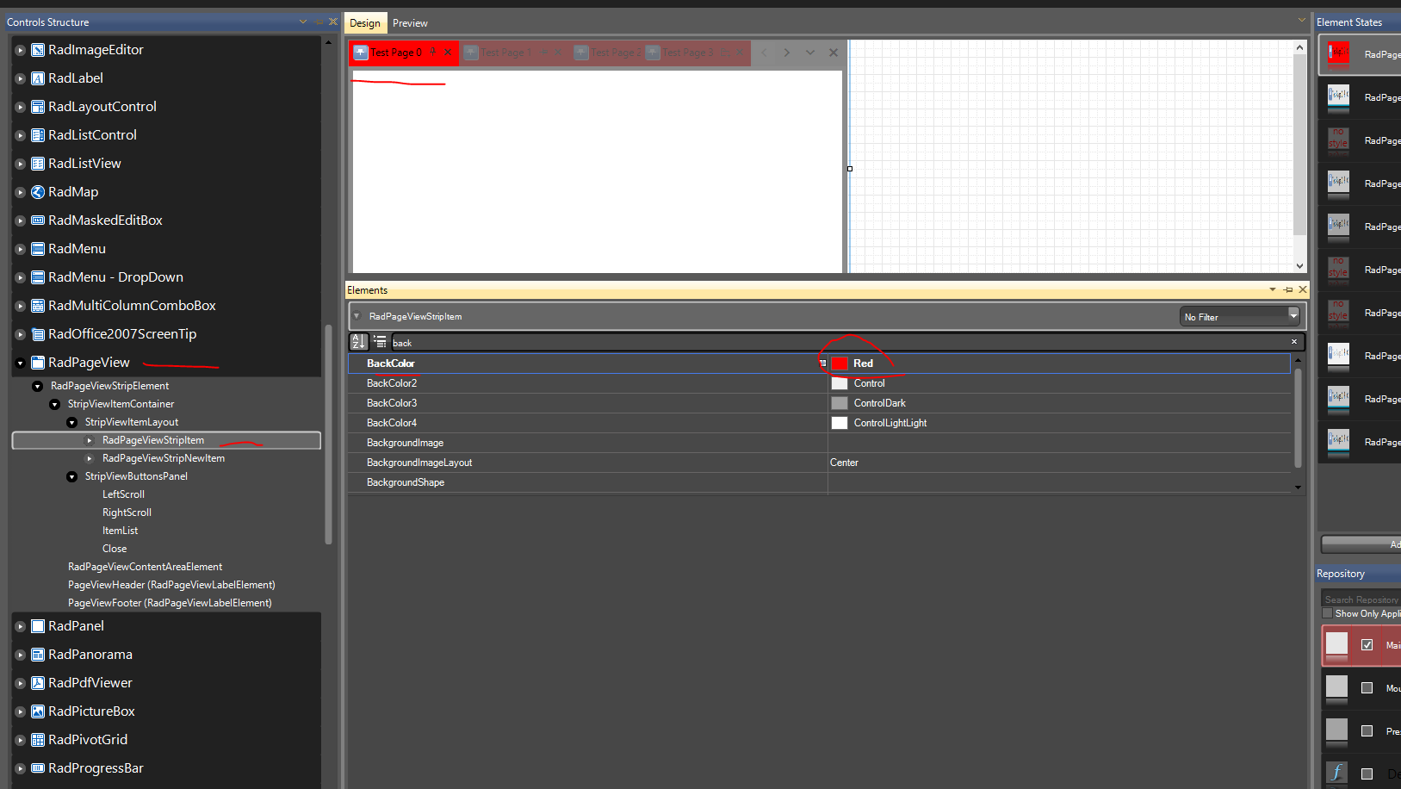Collapse the StripViewButtonsPanel node

point(71,476)
